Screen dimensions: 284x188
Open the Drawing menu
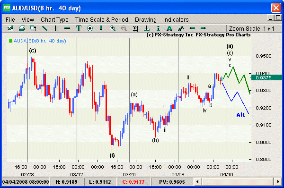point(146,19)
